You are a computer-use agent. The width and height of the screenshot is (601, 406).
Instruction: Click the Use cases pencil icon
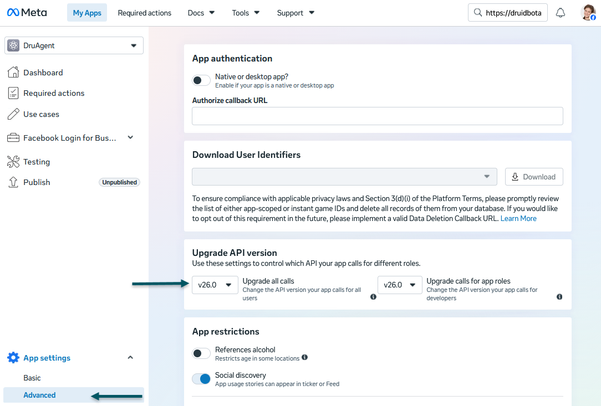pyautogui.click(x=13, y=114)
